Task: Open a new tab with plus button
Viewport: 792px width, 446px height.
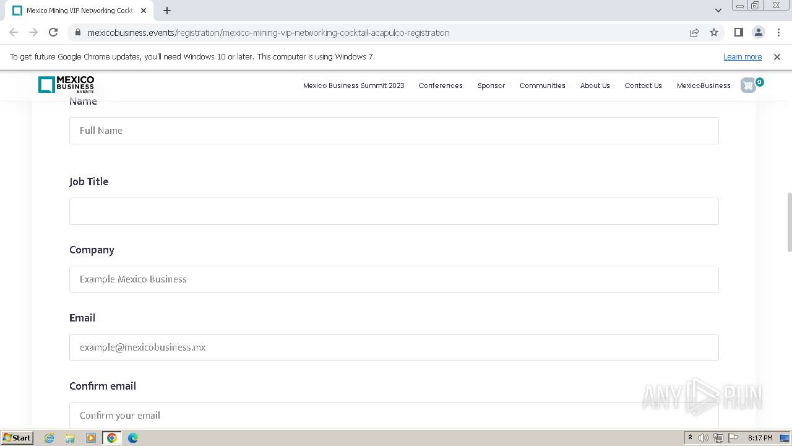Action: (167, 11)
